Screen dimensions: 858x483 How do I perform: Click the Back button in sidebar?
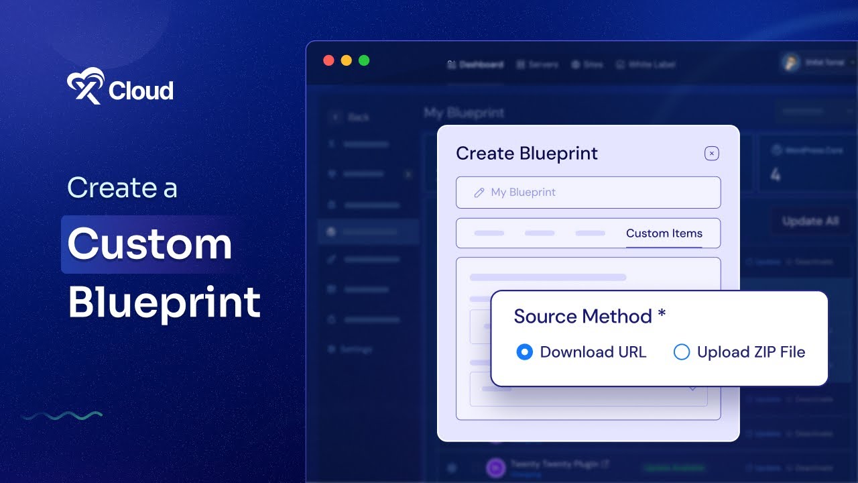click(x=349, y=117)
